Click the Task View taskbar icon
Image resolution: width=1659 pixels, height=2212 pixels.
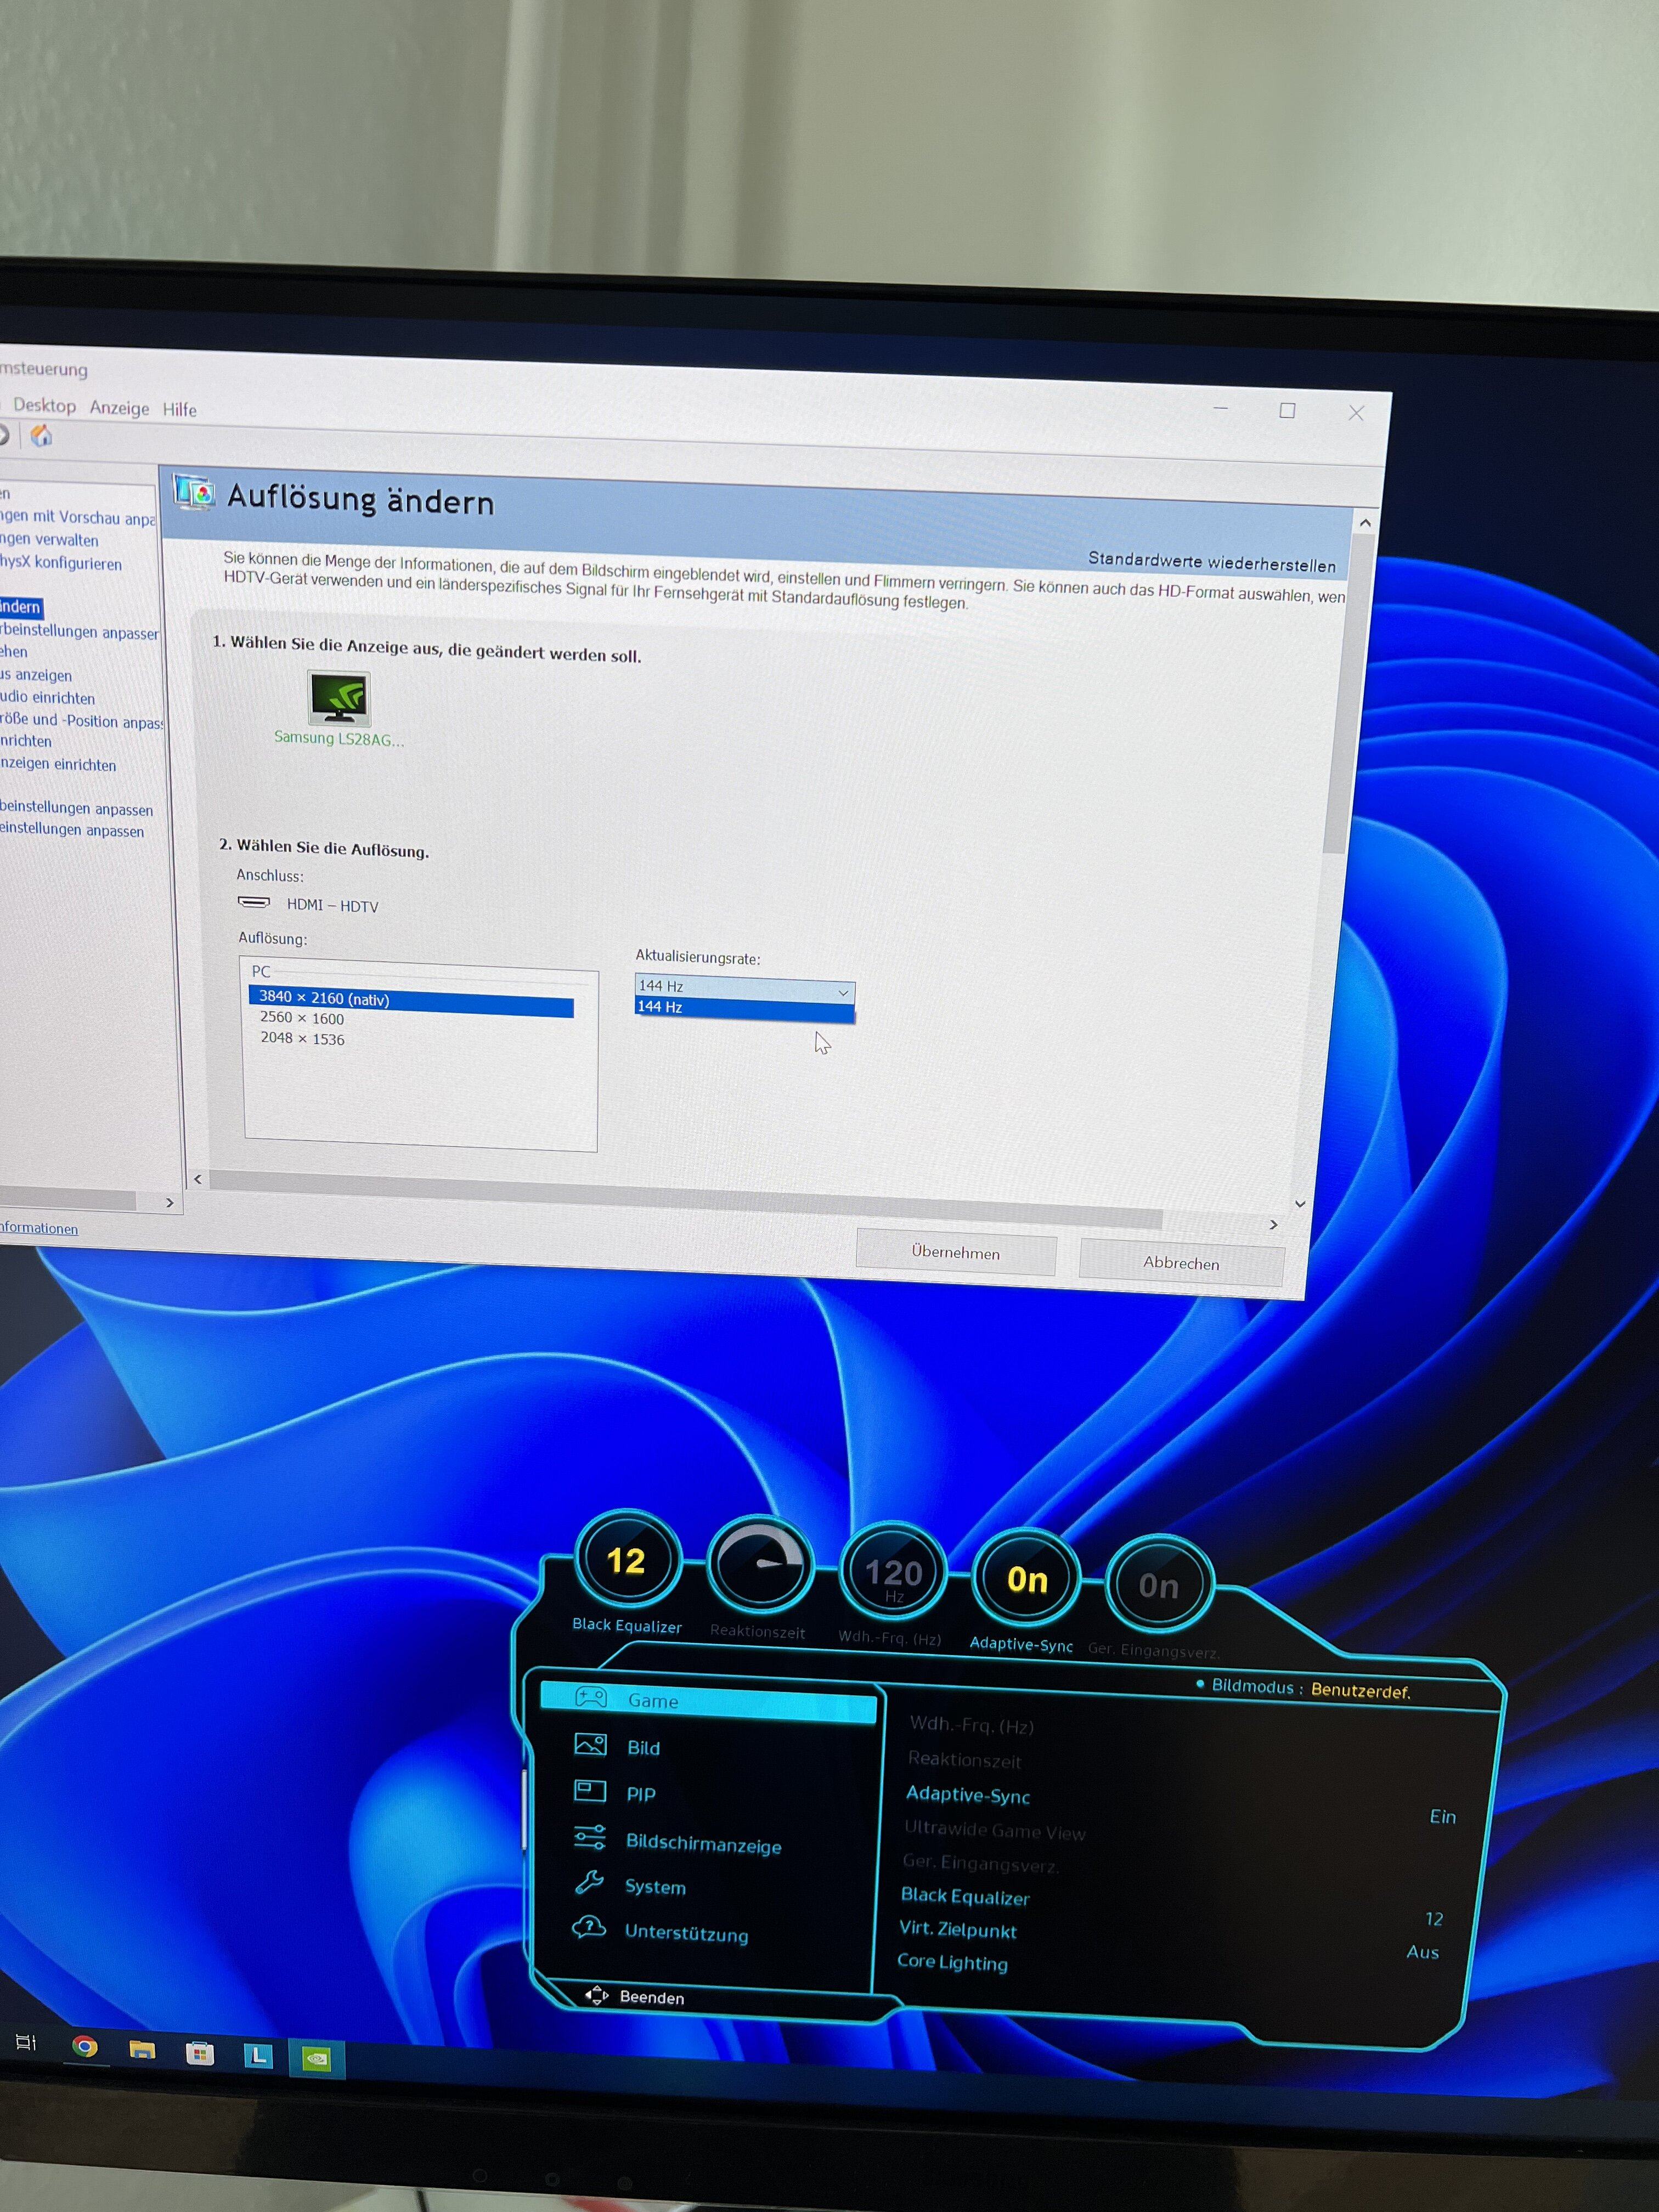[26, 2042]
